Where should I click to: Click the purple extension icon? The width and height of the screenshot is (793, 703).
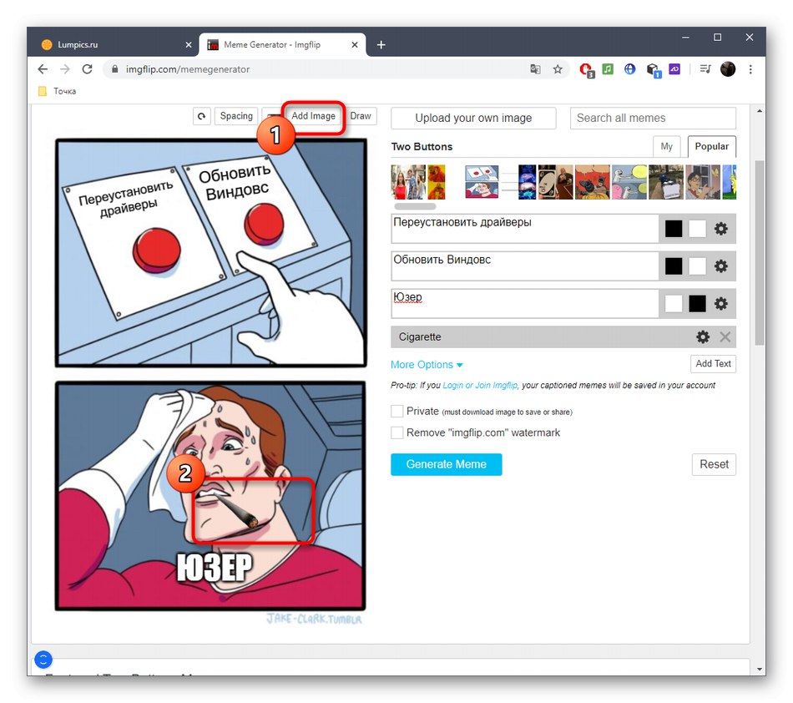(x=674, y=68)
